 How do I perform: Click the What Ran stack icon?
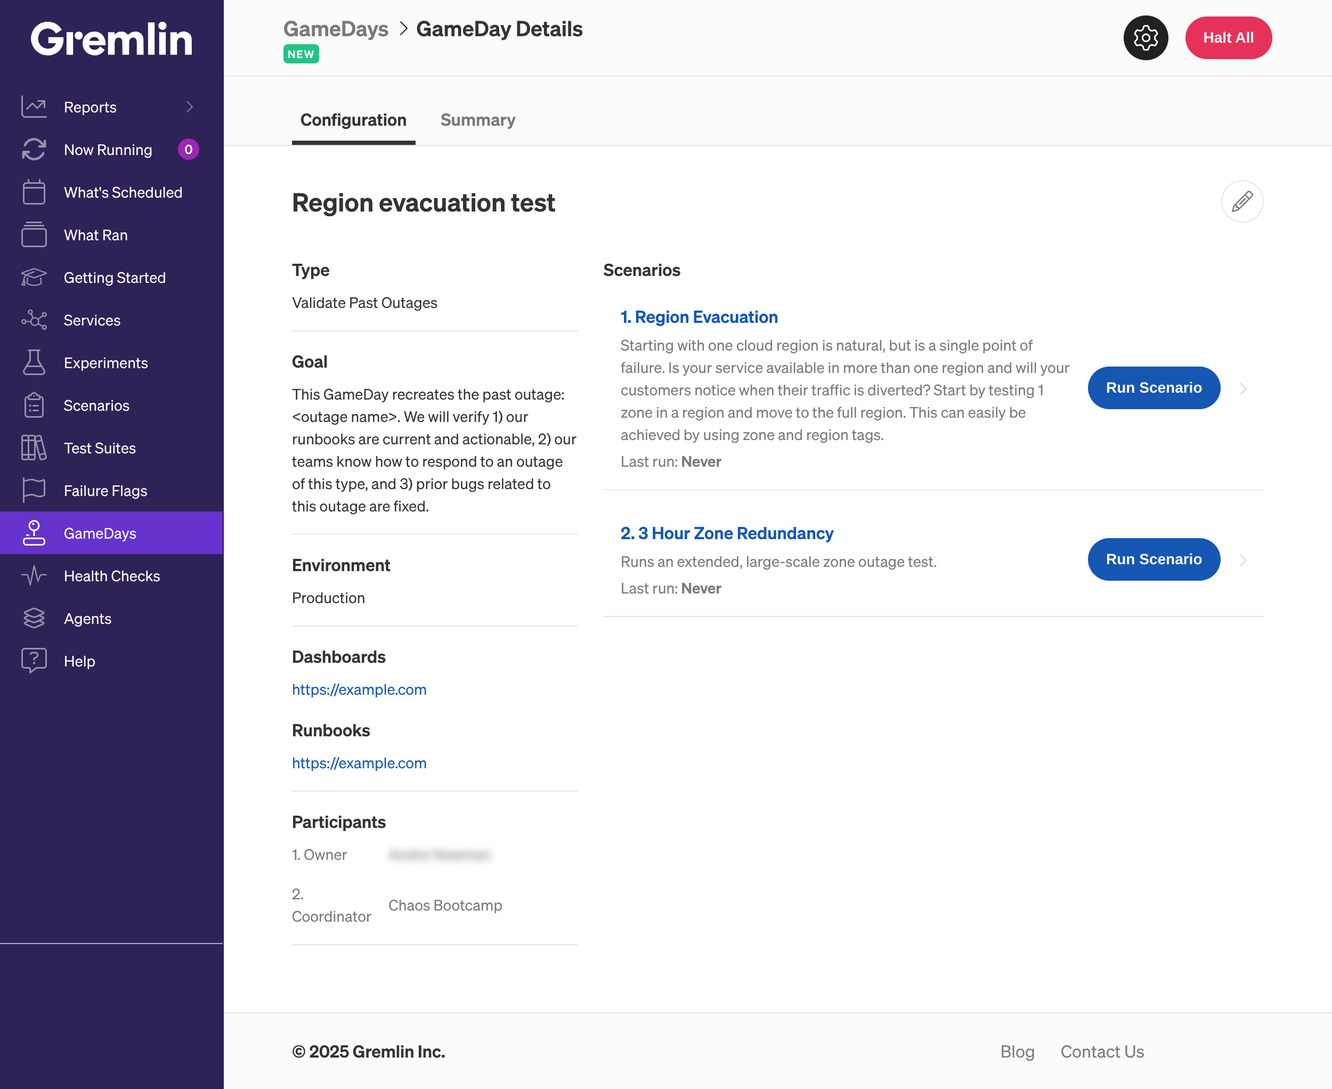pos(34,234)
